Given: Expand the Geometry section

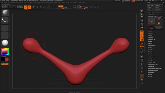Looking at the screenshot, I should tap(151, 33).
